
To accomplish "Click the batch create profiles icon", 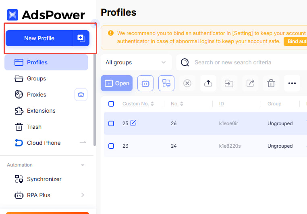I will [x=81, y=38].
